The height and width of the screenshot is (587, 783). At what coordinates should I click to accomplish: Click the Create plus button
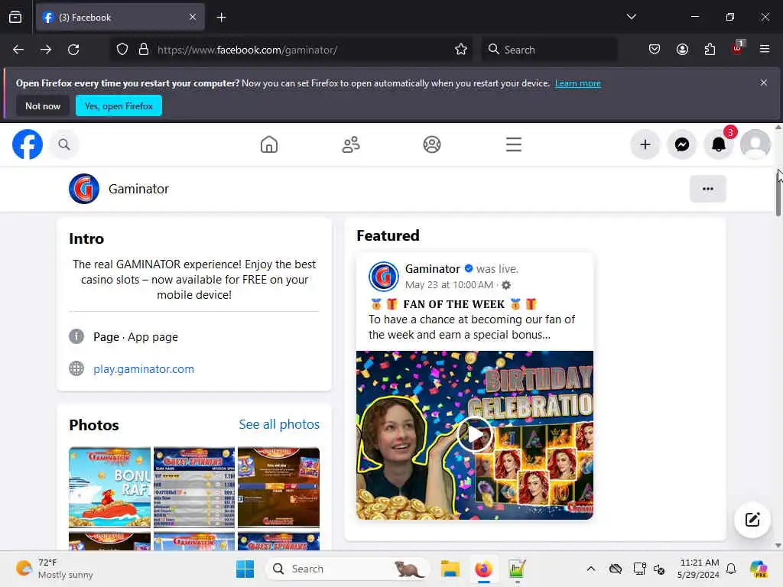tap(645, 144)
